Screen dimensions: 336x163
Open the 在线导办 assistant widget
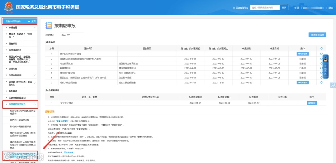coord(325,67)
